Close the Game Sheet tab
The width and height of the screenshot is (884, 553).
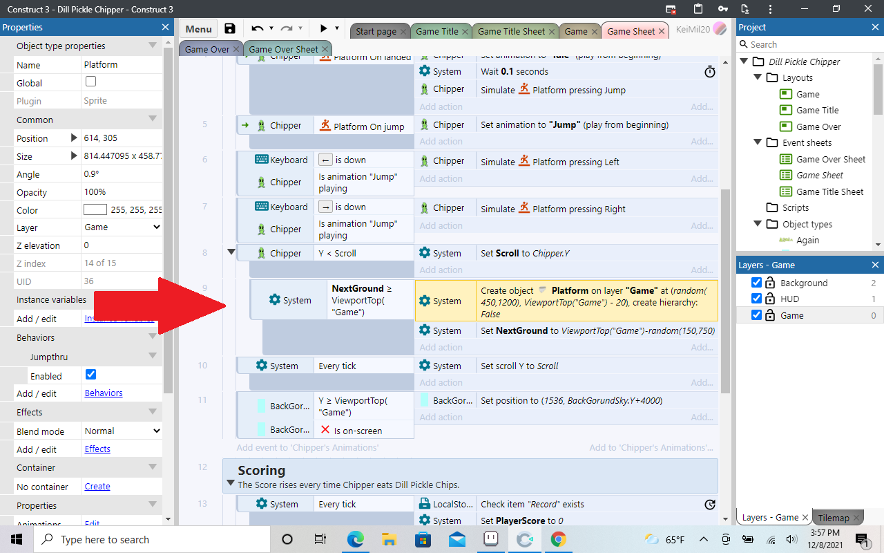pos(662,31)
